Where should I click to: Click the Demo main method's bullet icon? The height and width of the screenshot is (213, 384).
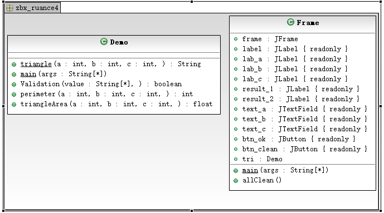tap(14, 75)
